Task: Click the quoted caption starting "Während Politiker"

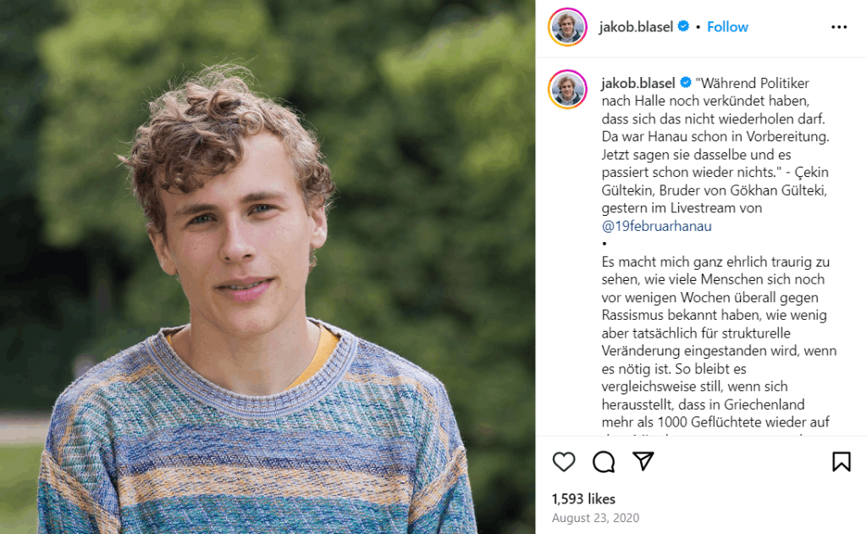Action: click(753, 83)
